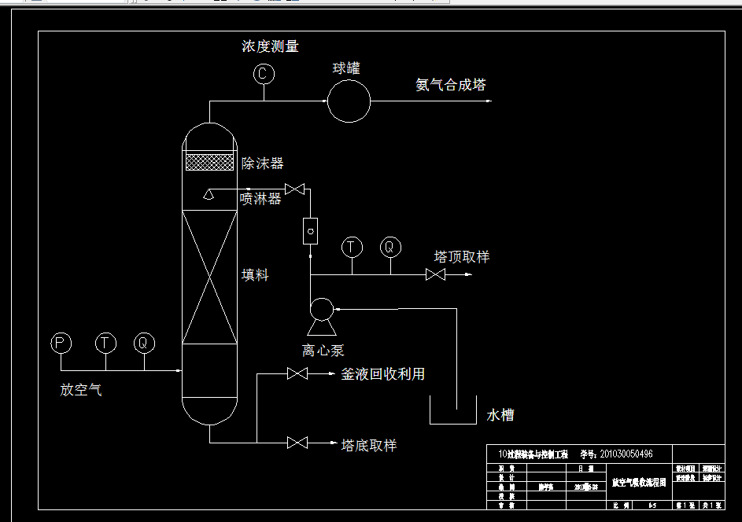The image size is (742, 522).
Task: Select the 喷淋器 spray nozzle triangle symbol
Action: coord(209,193)
